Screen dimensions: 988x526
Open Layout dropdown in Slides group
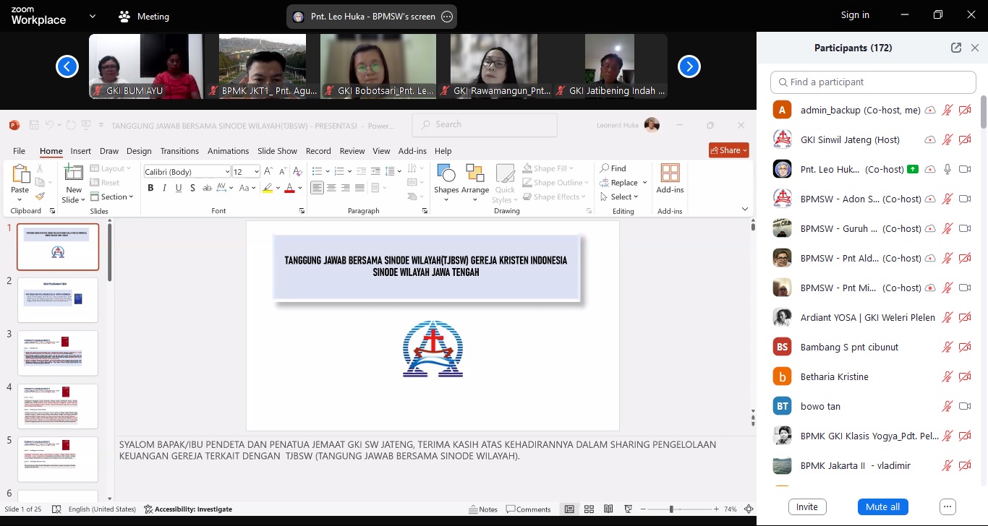111,168
